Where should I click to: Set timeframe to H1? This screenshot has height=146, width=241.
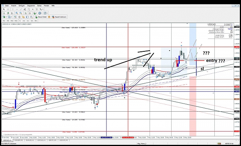pyautogui.click(x=20, y=21)
